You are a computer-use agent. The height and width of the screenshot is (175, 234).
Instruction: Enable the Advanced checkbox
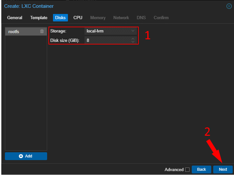[187, 169]
